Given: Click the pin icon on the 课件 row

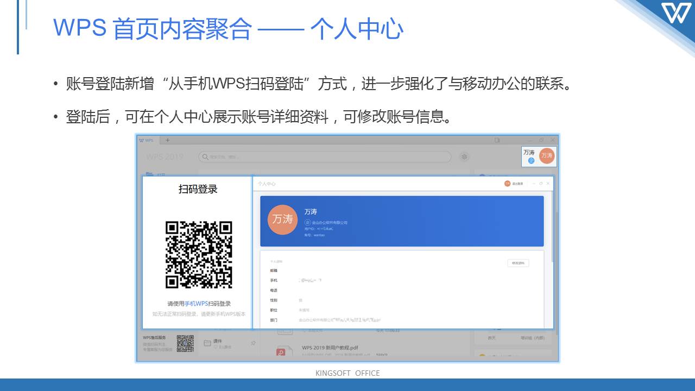Looking at the screenshot, I should 253,343.
